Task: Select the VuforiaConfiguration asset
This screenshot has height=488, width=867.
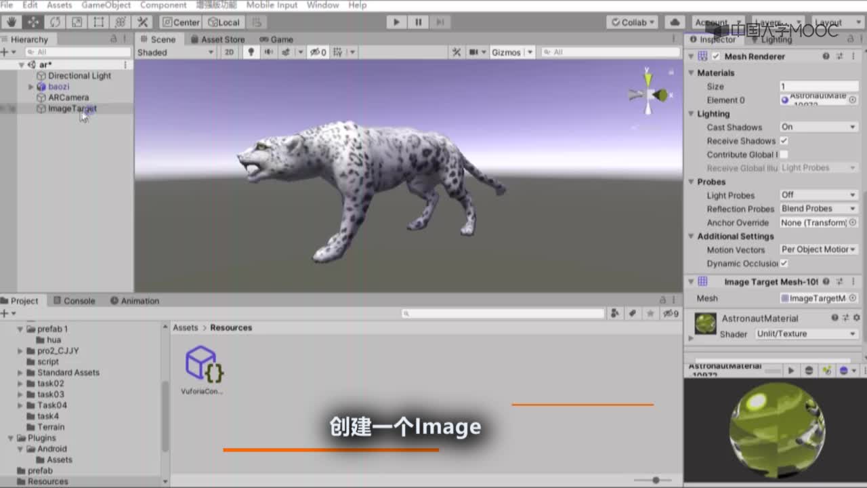Action: click(x=204, y=369)
